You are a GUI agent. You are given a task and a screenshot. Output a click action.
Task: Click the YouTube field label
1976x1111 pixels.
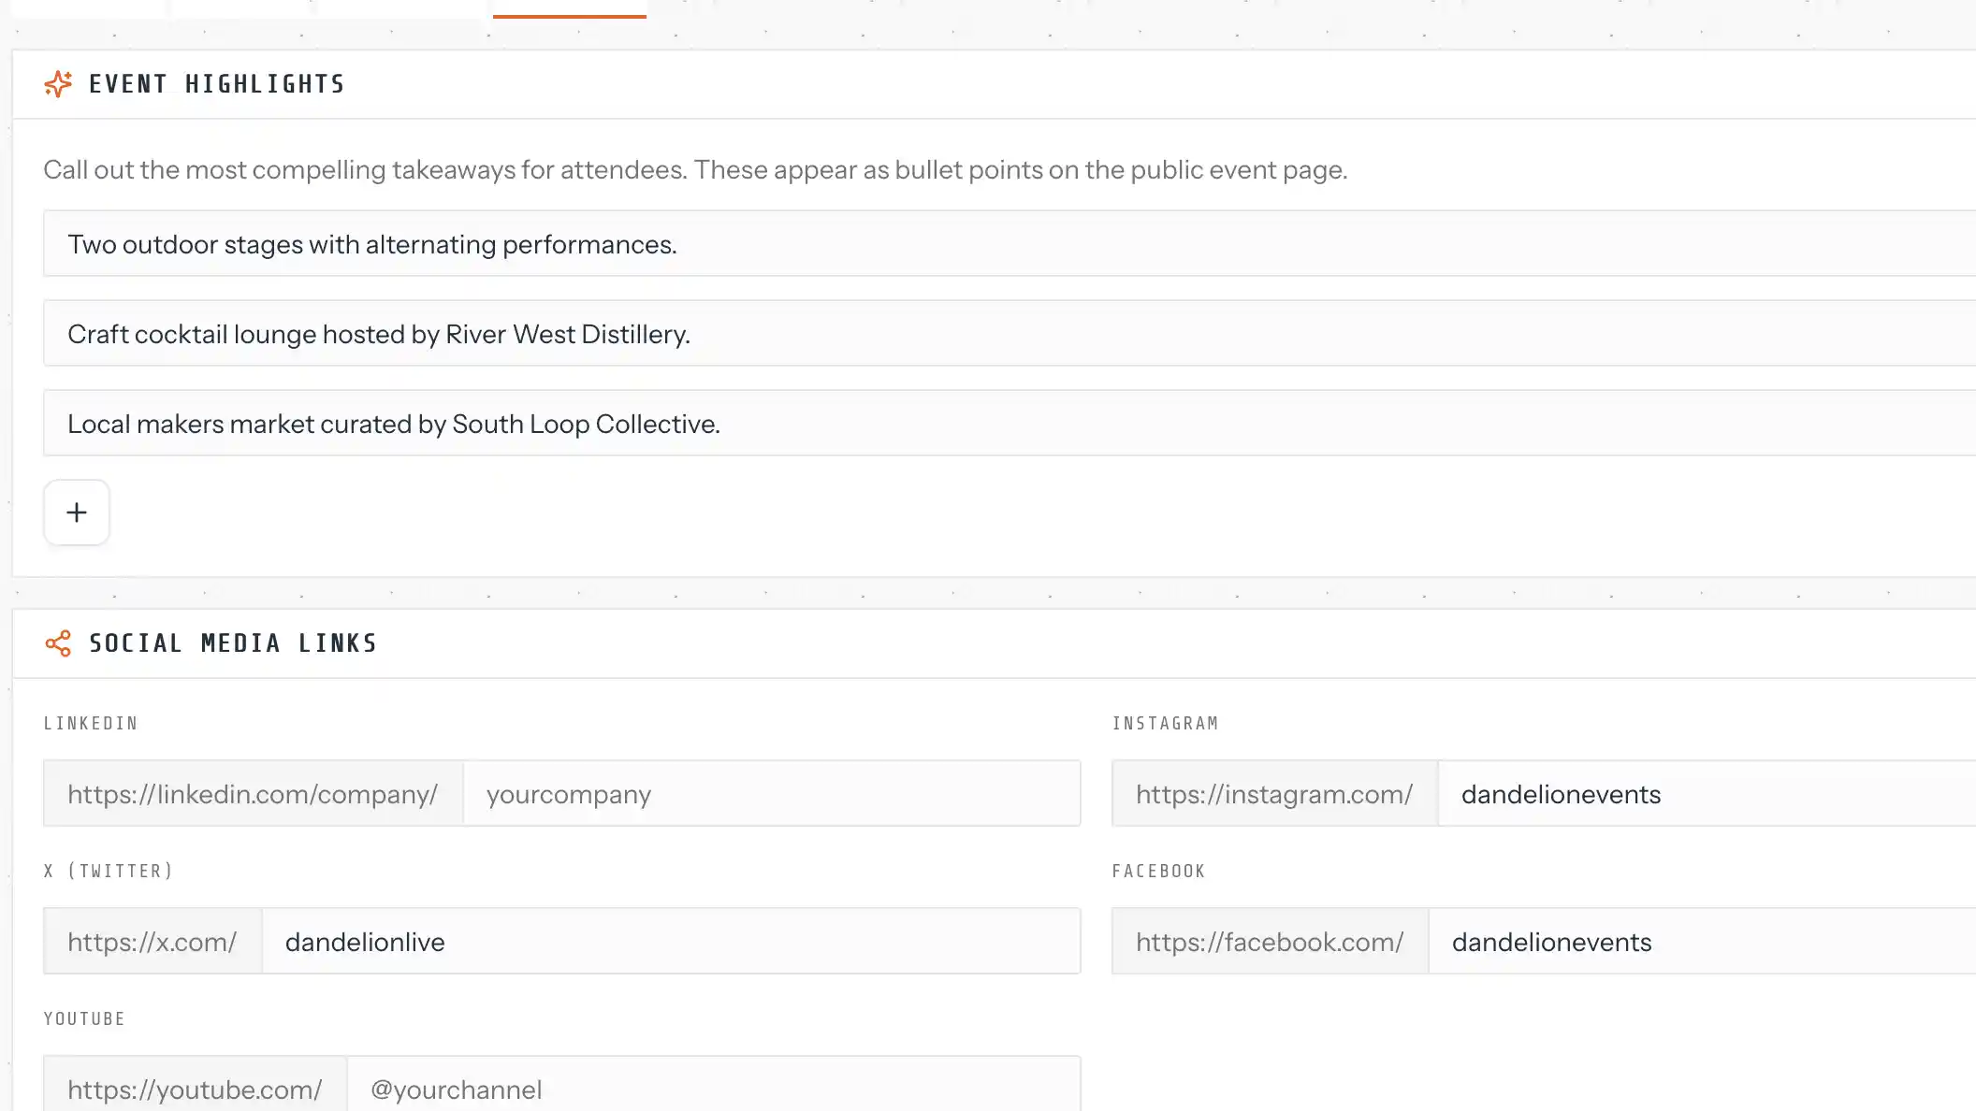click(x=84, y=1018)
